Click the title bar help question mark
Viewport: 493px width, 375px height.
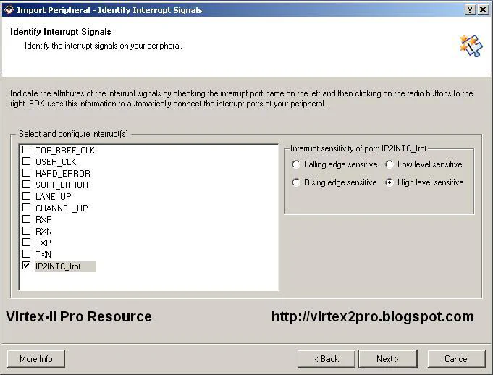point(471,10)
